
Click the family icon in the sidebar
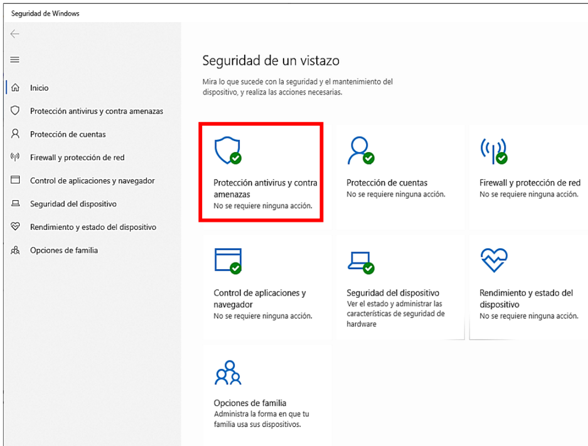(15, 250)
